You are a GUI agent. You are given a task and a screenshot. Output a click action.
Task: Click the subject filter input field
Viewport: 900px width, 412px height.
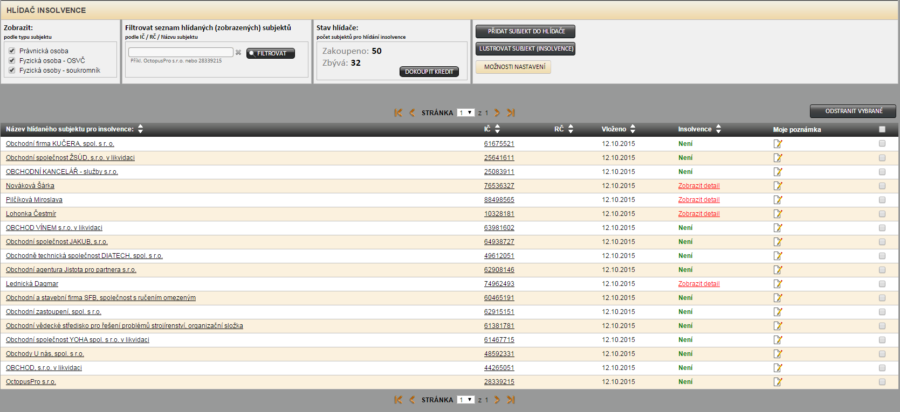181,52
